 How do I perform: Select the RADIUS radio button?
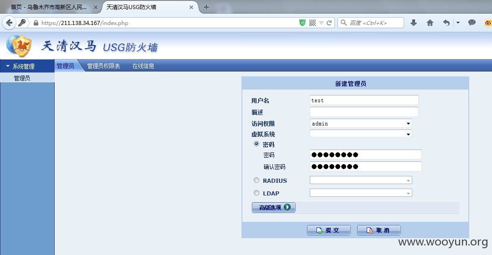tap(256, 180)
